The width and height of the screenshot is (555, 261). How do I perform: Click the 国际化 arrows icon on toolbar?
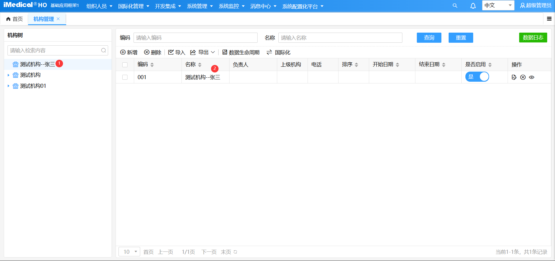tap(269, 52)
